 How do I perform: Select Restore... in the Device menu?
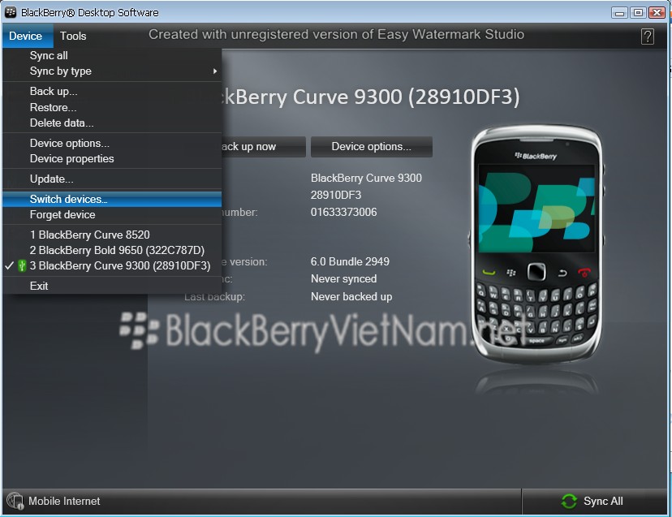pos(112,107)
